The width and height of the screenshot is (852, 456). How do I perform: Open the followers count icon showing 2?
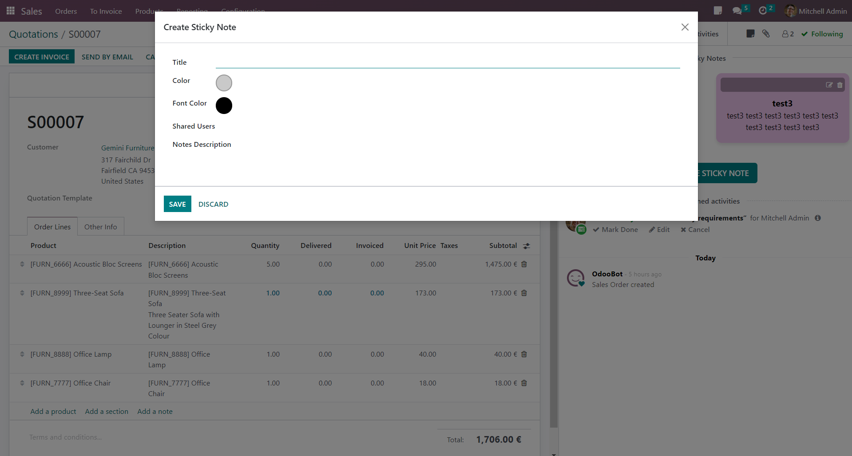click(788, 34)
